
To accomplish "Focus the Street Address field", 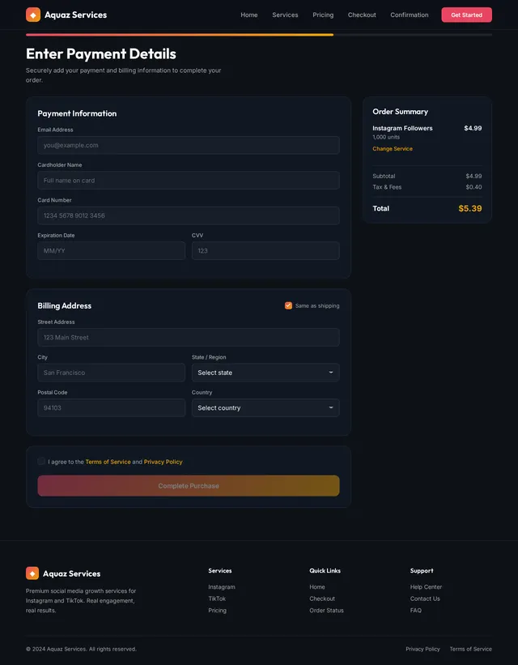I will click(189, 338).
